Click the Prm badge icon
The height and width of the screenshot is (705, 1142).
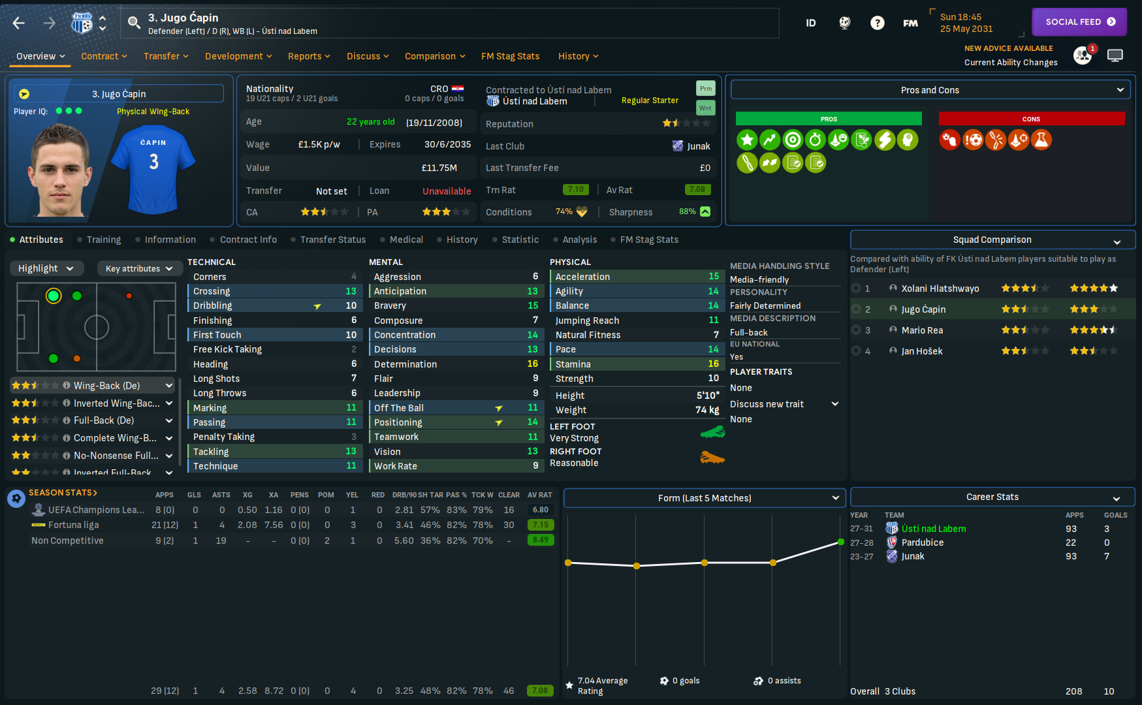tap(706, 88)
